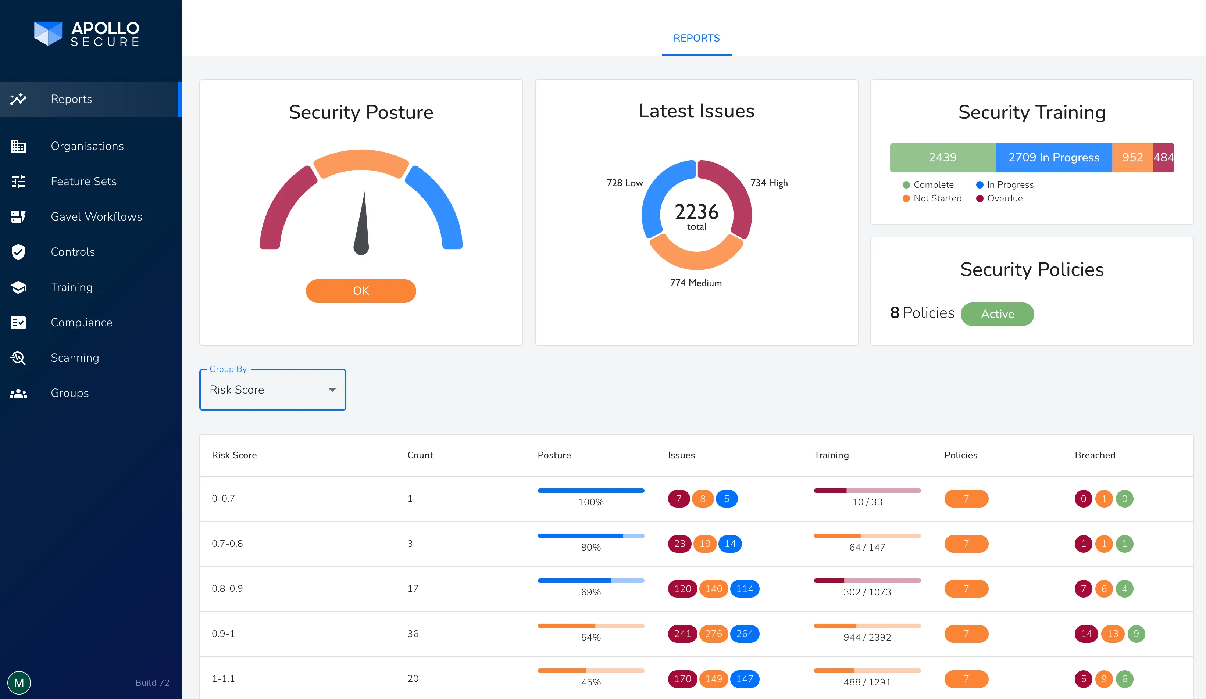Click the Active policies button
Screen dimensions: 1206x699
coord(998,314)
